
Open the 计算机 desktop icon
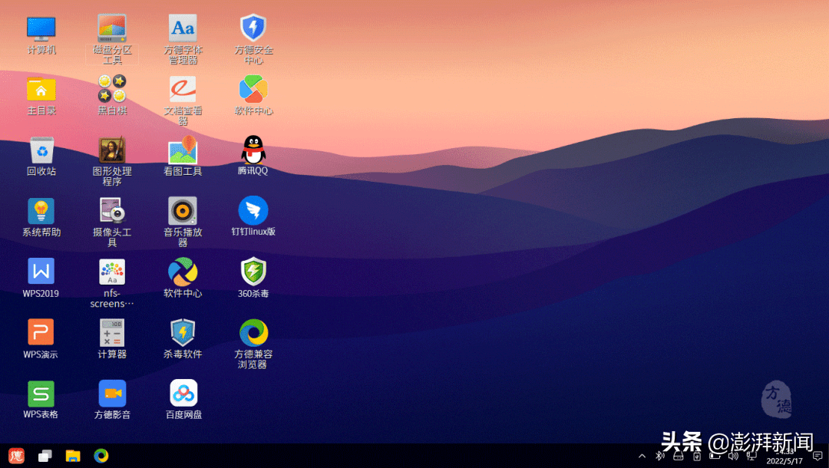[41, 29]
